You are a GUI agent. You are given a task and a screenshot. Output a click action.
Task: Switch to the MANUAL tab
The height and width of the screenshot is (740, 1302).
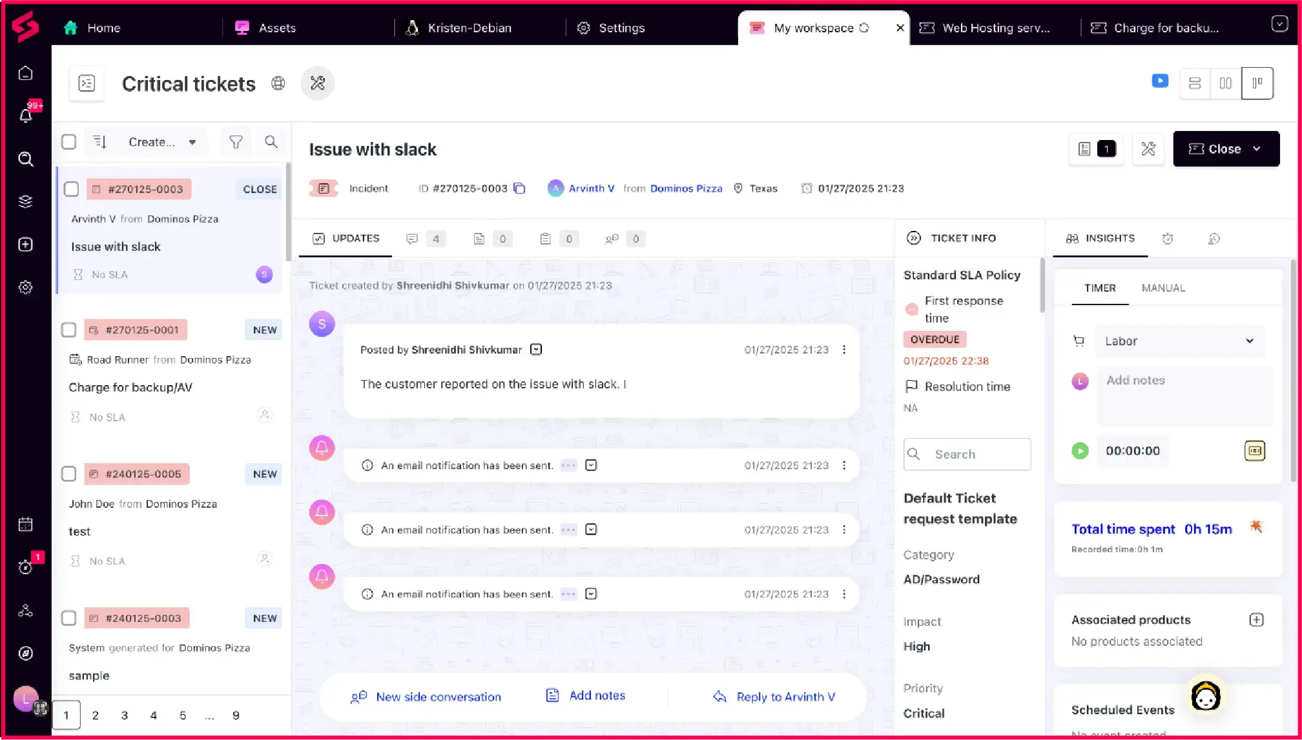coord(1163,288)
